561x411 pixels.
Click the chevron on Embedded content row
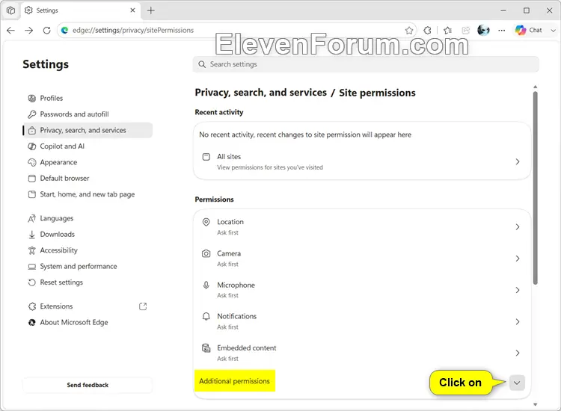[x=518, y=353]
